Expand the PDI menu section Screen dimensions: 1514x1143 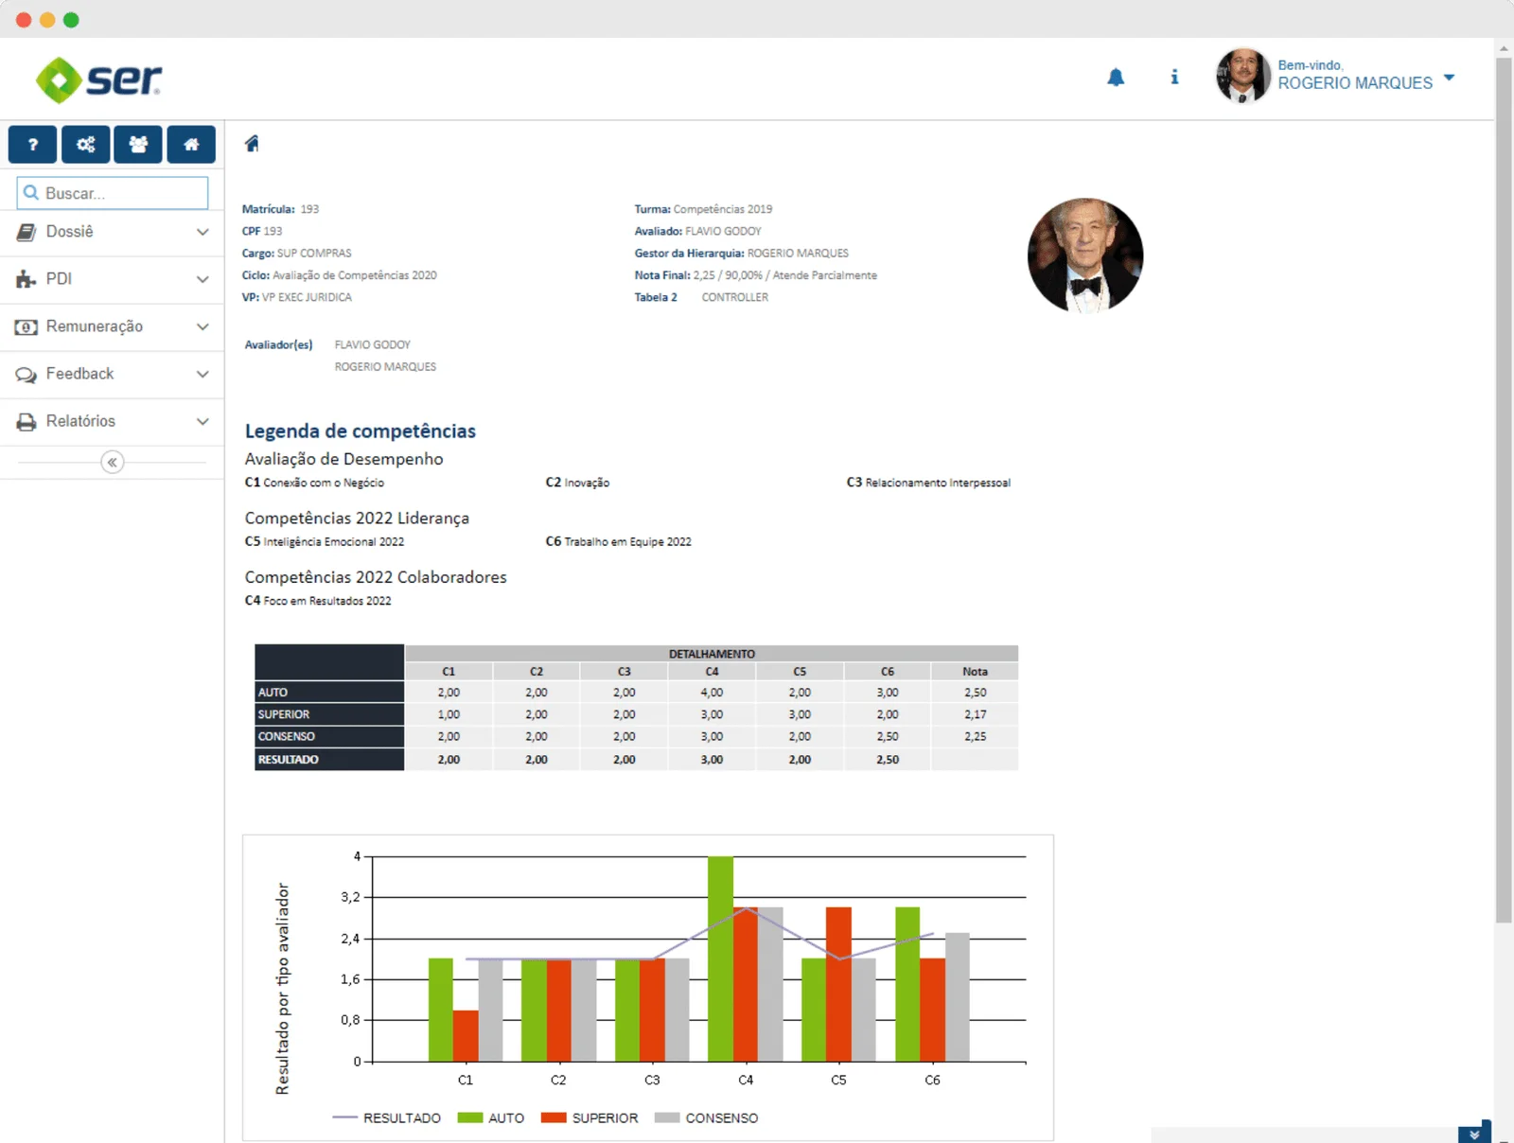click(x=112, y=279)
